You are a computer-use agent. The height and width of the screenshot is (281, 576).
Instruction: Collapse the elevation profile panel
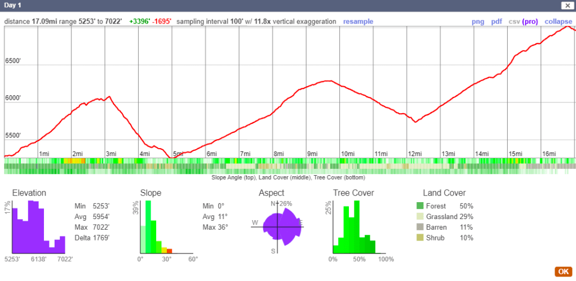[558, 21]
